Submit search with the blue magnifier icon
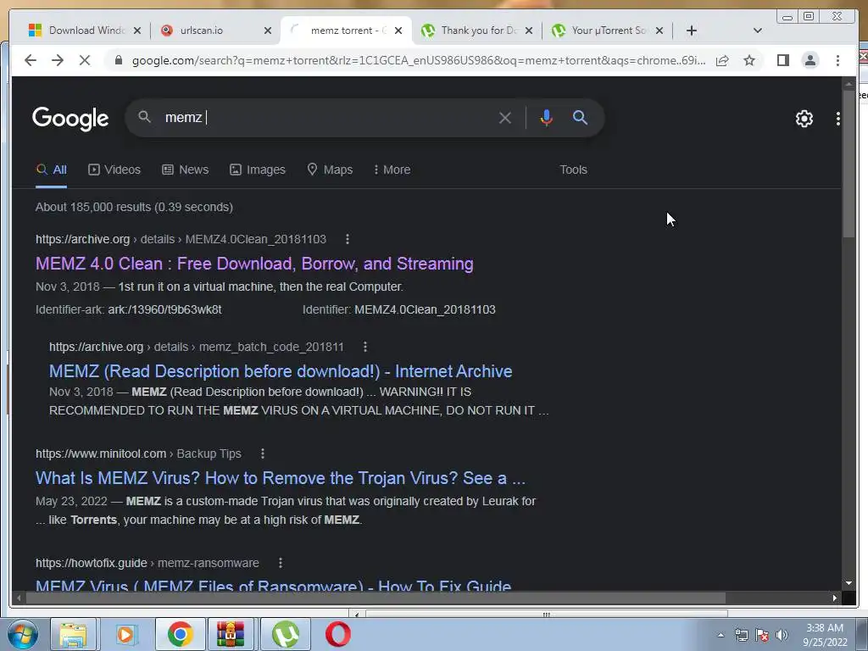868x651 pixels. tap(580, 117)
